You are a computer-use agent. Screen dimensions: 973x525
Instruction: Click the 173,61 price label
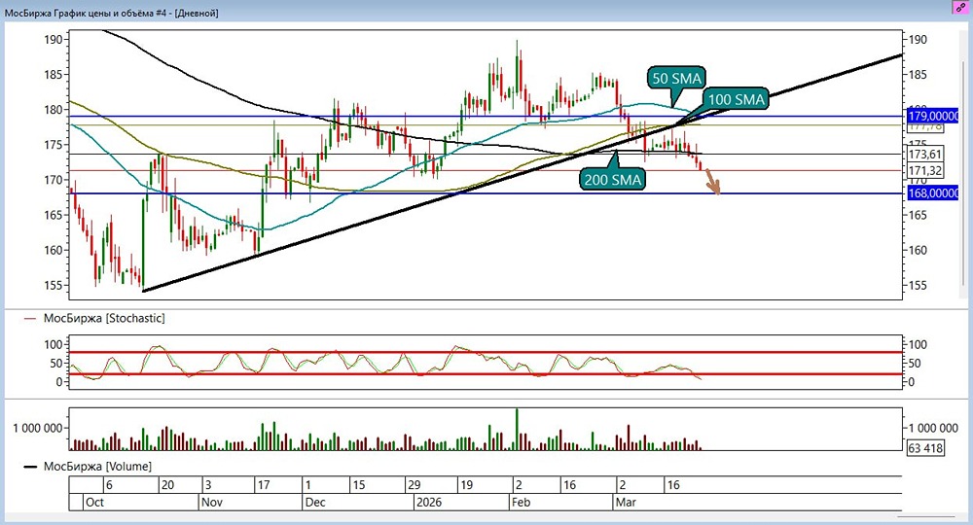[x=926, y=155]
